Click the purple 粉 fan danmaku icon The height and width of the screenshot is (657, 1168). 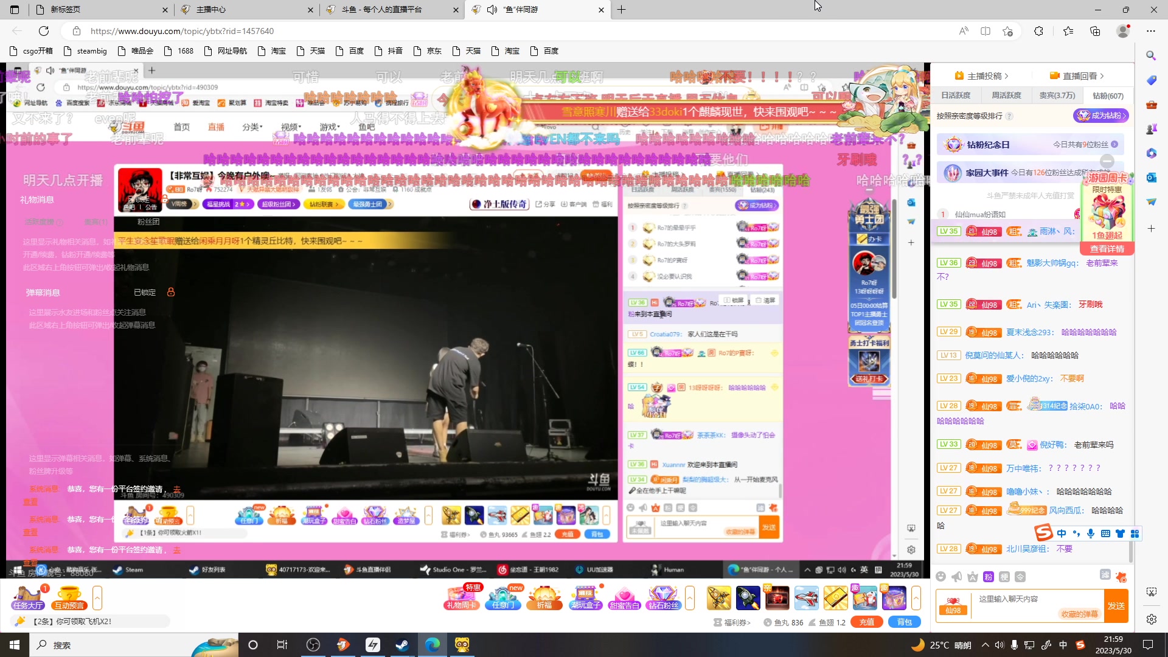989,577
